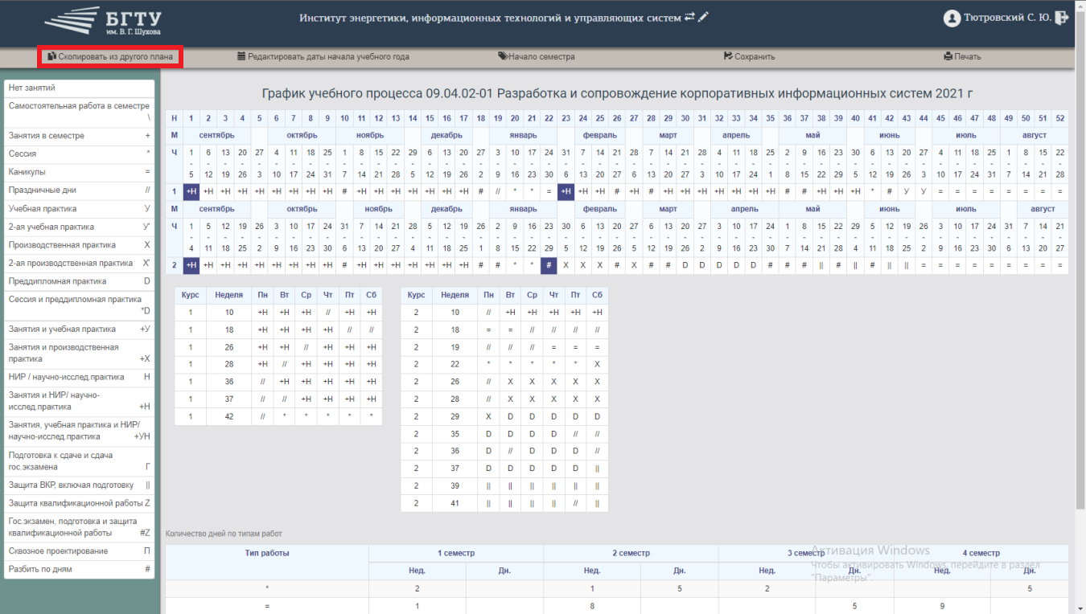Select Занятия и учебная практика type
The width and height of the screenshot is (1086, 614).
[79, 330]
